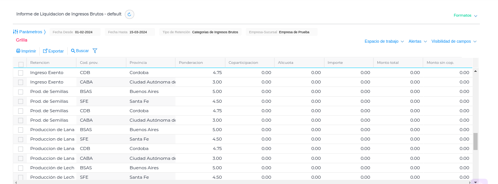Select the Buenos Aires cell in Prod. de Semillas row
The height and width of the screenshot is (184, 498).
[x=150, y=91]
